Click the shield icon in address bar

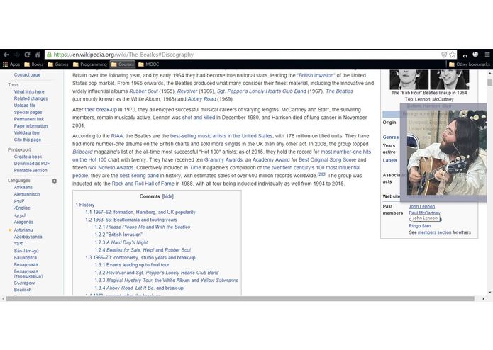[x=444, y=55]
